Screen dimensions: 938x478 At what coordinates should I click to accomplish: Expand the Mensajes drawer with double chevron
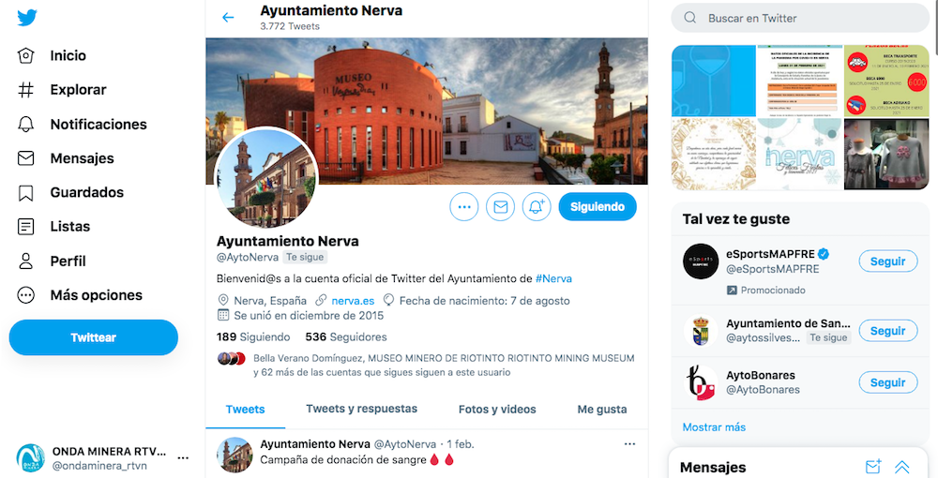(902, 467)
